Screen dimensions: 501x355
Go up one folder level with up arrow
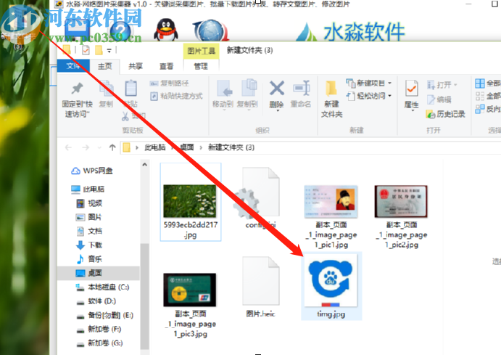pyautogui.click(x=112, y=147)
